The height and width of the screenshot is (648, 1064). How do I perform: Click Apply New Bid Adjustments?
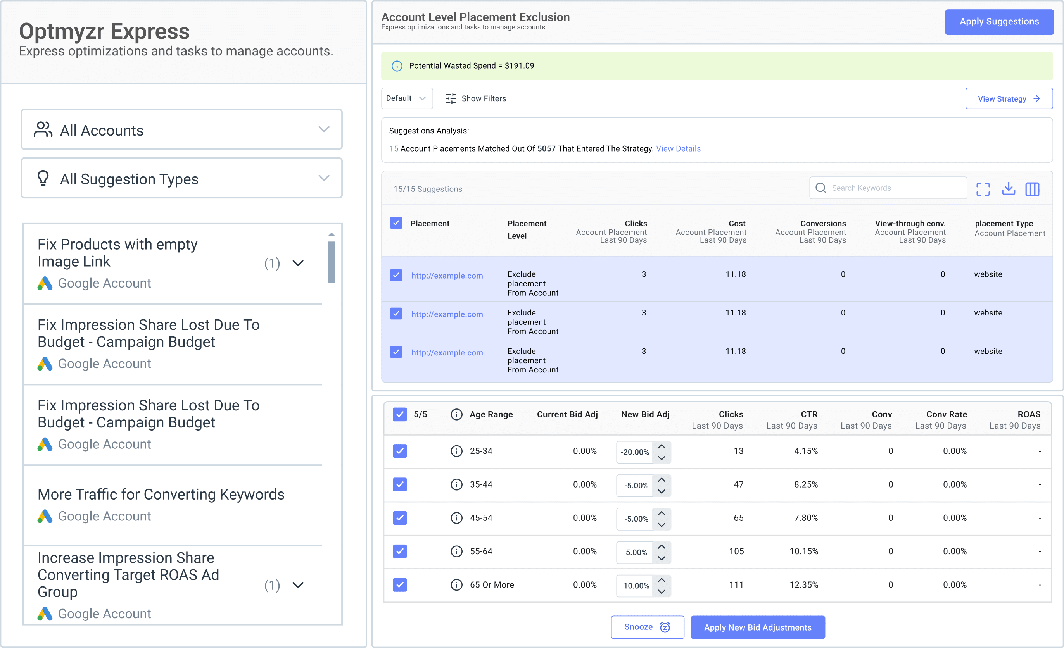click(757, 627)
